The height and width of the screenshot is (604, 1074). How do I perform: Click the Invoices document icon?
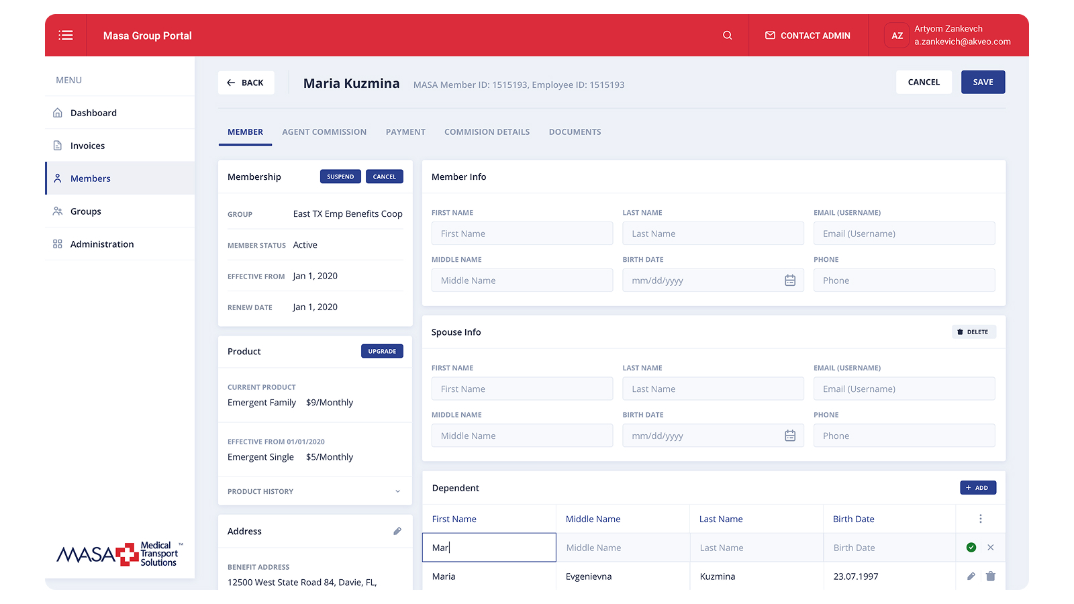(58, 146)
